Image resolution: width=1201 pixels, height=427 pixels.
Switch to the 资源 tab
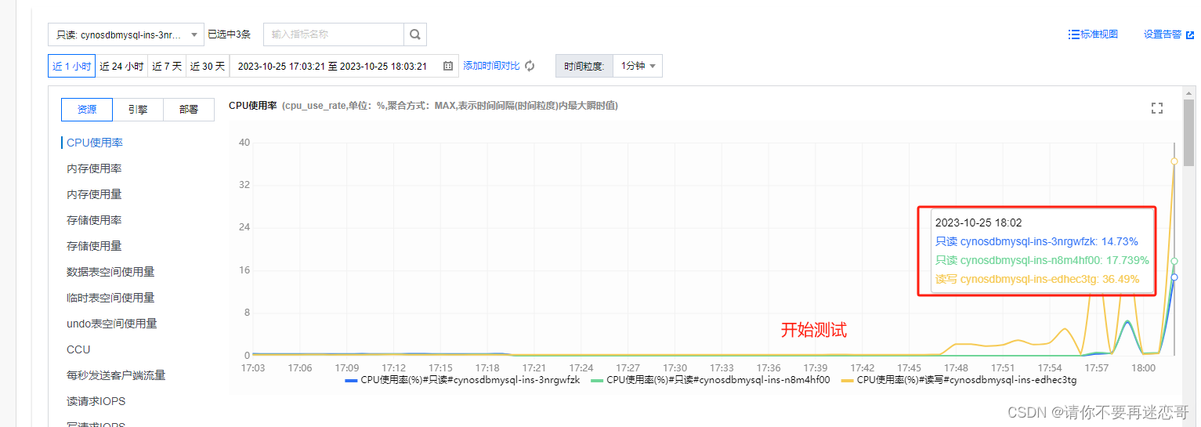(x=87, y=110)
